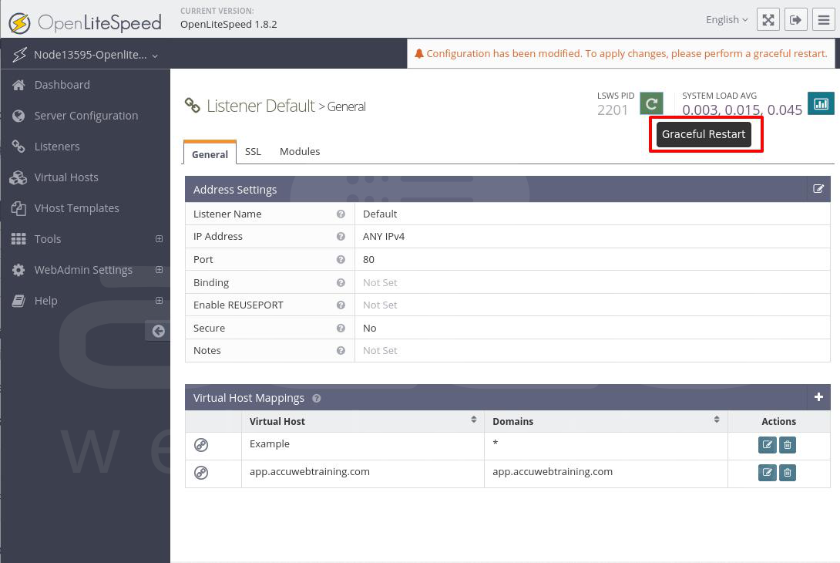Switch to the SSL tab
Screen dimensions: 840x563
pos(253,151)
